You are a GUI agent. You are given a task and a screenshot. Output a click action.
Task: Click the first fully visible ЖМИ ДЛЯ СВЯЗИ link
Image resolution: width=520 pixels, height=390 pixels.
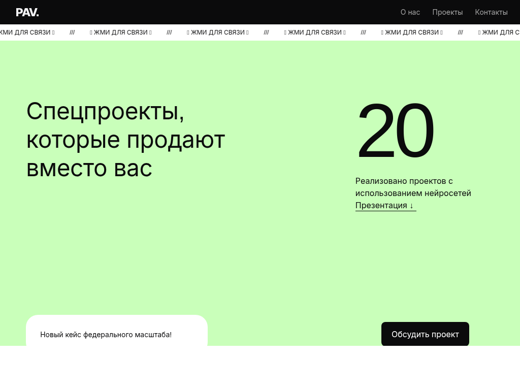(121, 32)
